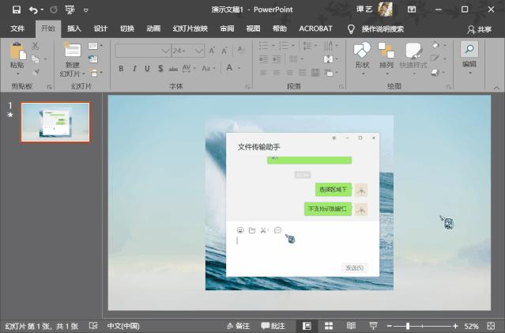Click the Redo icon

pyautogui.click(x=54, y=10)
